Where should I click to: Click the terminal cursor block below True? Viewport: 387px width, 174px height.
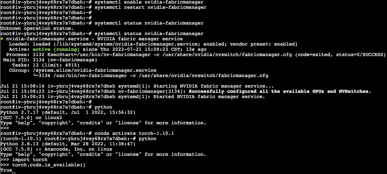click(14, 172)
